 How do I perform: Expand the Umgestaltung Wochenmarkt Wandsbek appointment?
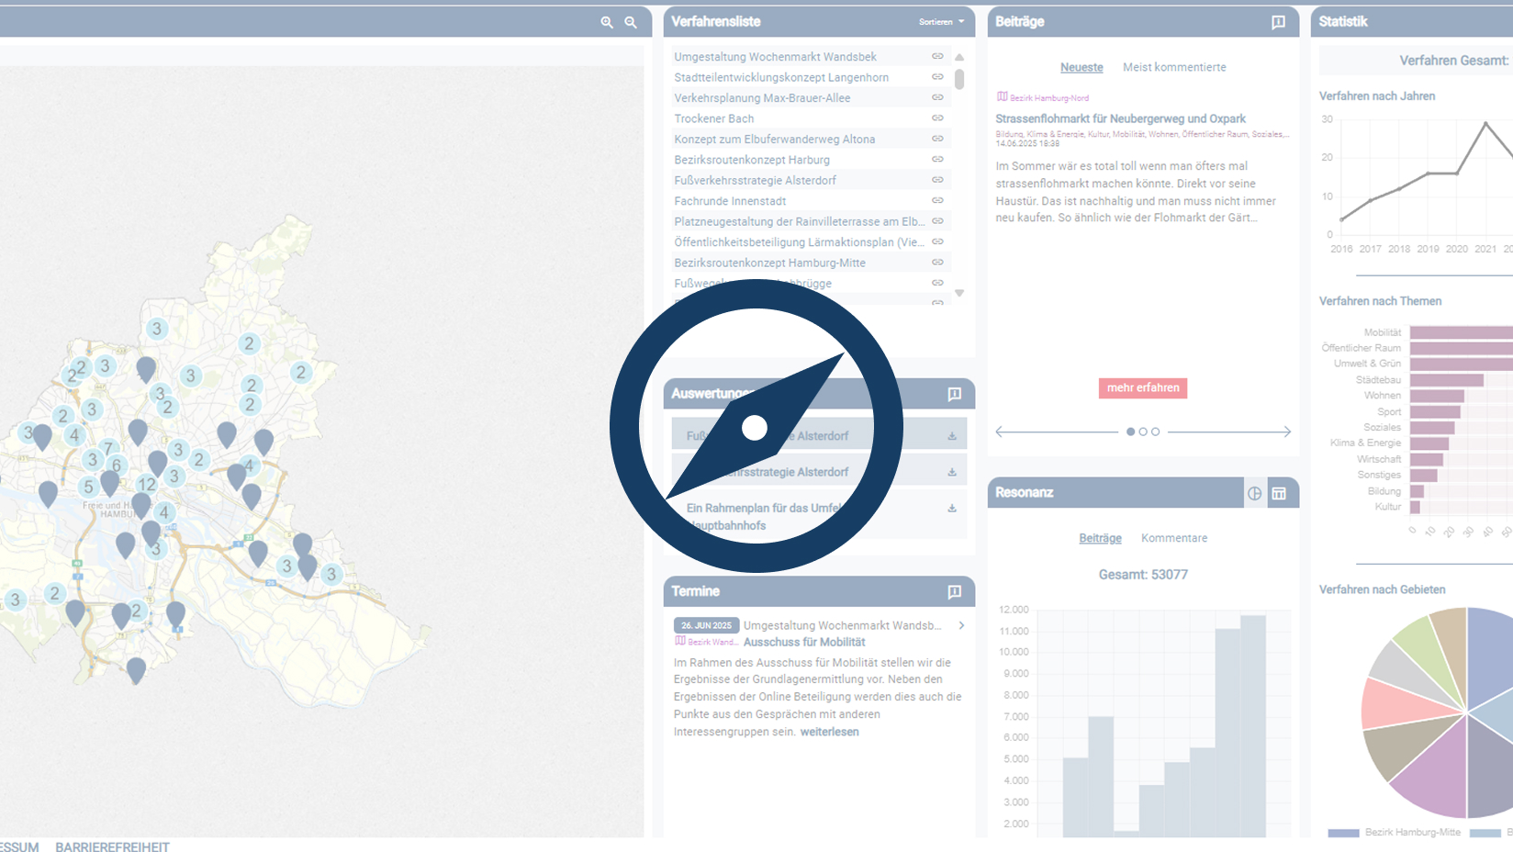[961, 625]
